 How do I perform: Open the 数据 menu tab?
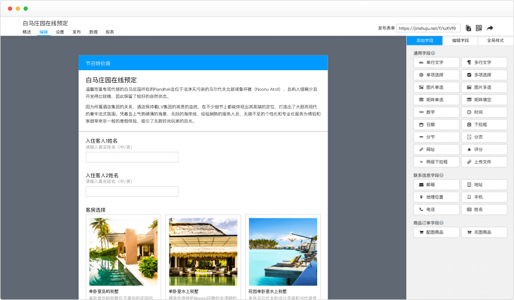tap(93, 32)
